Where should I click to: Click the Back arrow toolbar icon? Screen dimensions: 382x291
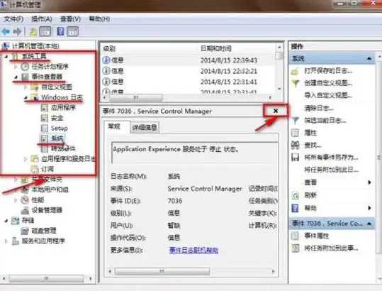[6, 31]
